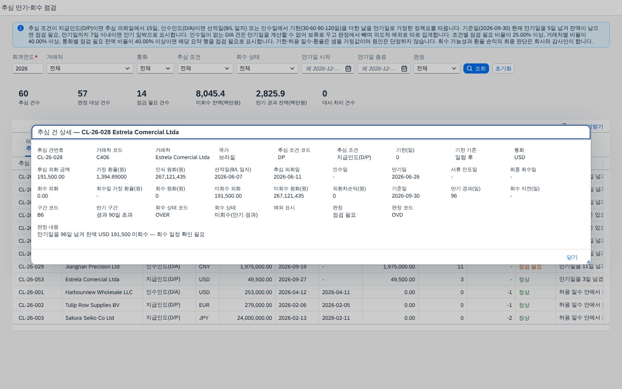Click the 추심 건수 value 60
The width and height of the screenshot is (622, 389).
coord(23,94)
